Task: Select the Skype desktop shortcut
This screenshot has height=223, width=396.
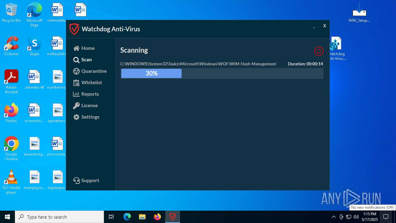Action: pos(34,46)
